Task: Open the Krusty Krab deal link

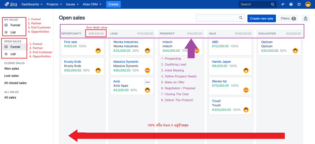Action: click(73, 62)
